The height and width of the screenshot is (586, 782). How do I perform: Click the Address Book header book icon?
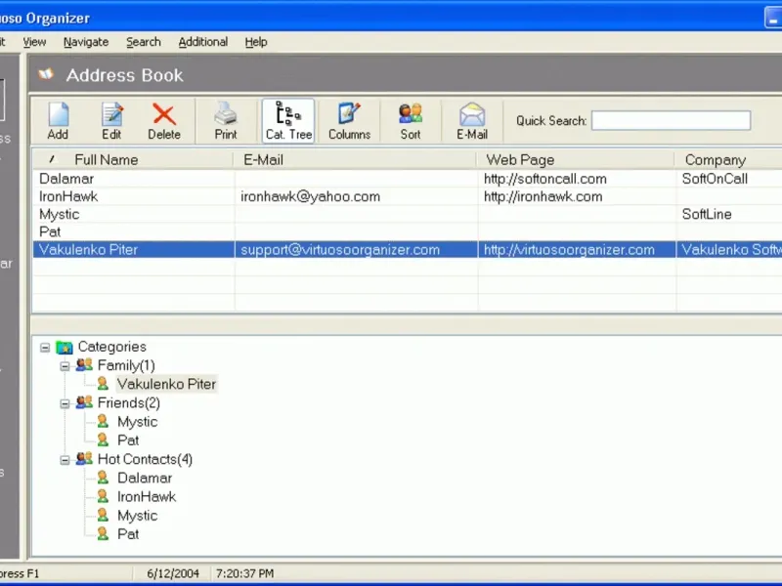(x=46, y=75)
